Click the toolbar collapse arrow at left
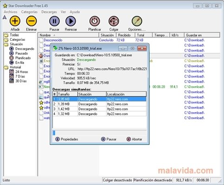Image resolution: width=224 pixels, height=185 pixels. point(5,17)
